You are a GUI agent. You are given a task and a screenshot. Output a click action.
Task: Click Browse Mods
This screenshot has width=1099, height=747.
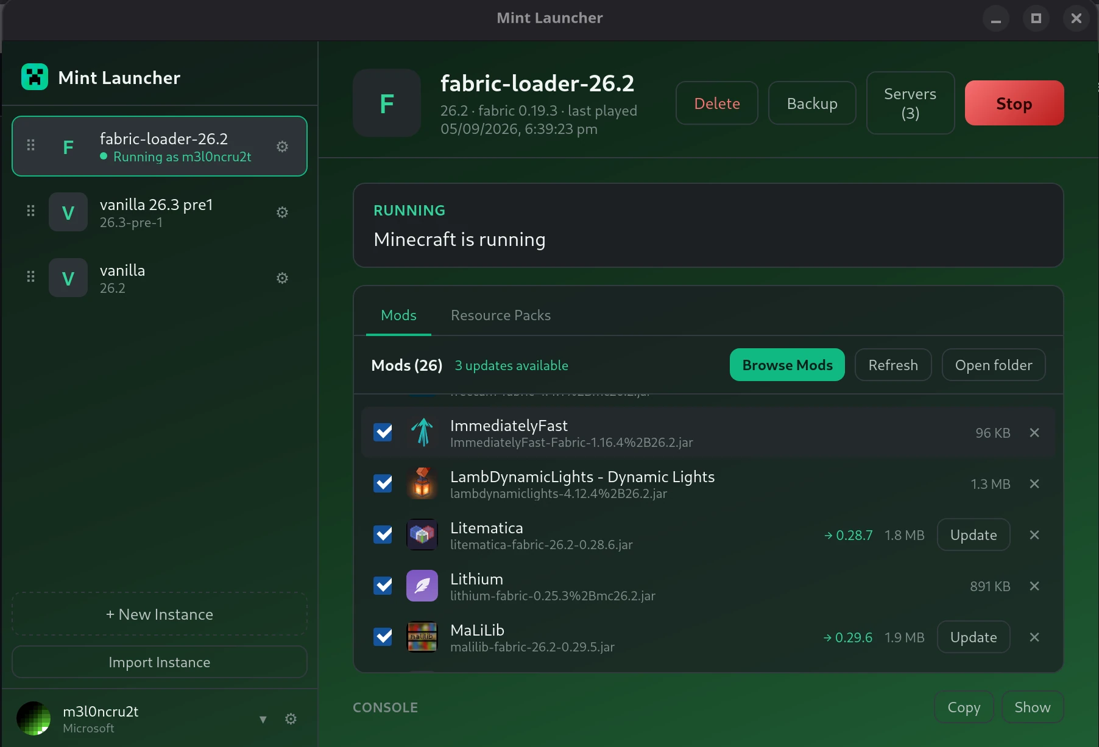pos(787,365)
